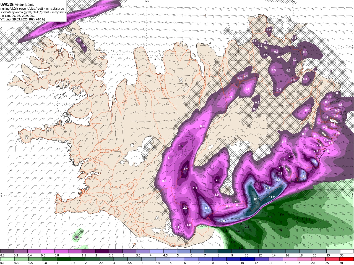Click the 20W longitude label
Image resolution: width=354 pixels, height=265 pixels.
(x=147, y=1)
